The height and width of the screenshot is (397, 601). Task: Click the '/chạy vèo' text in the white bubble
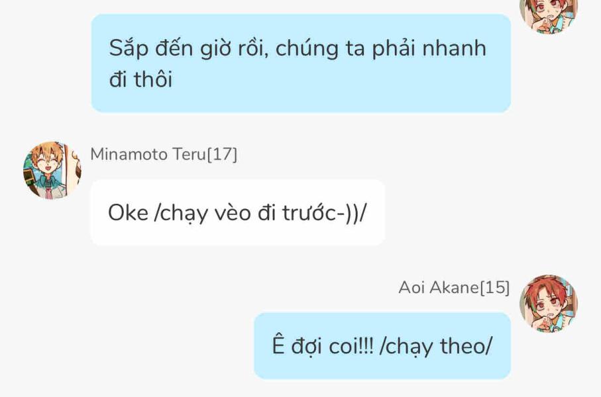[202, 214]
